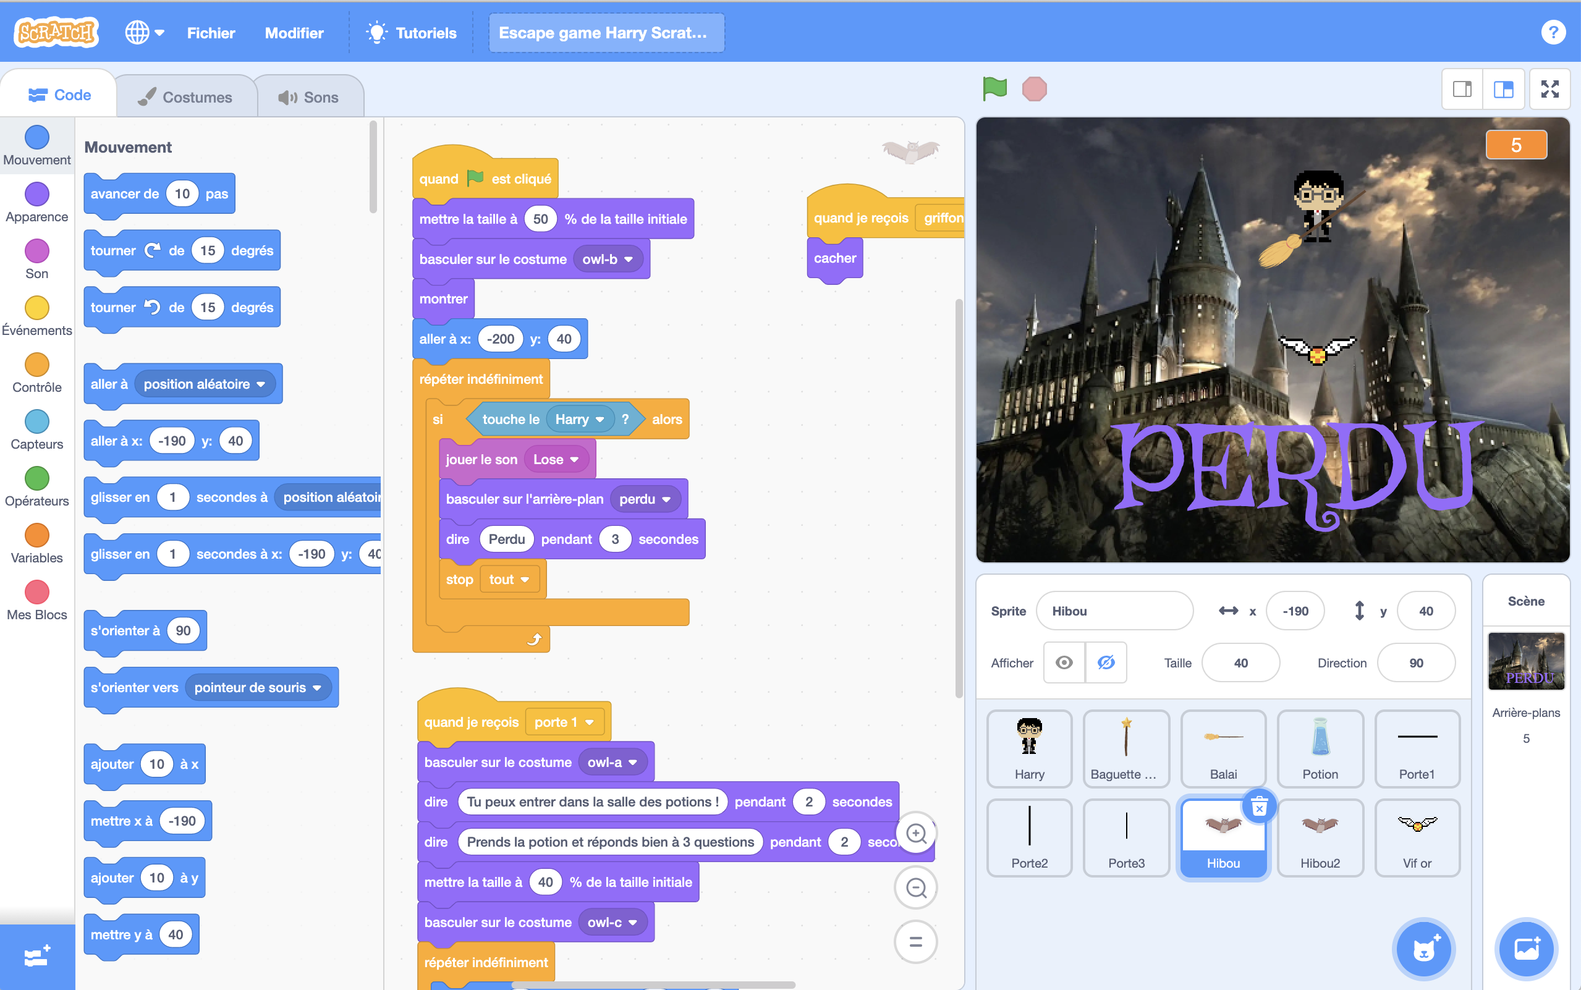Click the Taille size field
1581x990 pixels.
point(1240,662)
